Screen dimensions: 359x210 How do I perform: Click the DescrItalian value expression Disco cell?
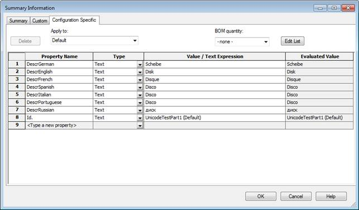(x=214, y=94)
